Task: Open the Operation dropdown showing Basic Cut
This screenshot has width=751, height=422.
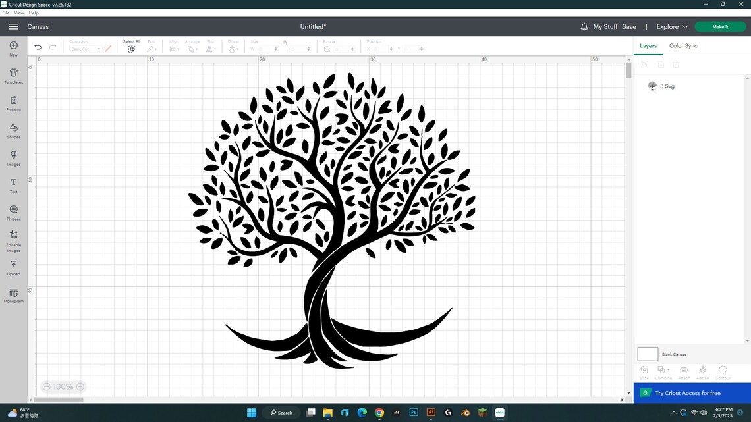Action: 84,49
